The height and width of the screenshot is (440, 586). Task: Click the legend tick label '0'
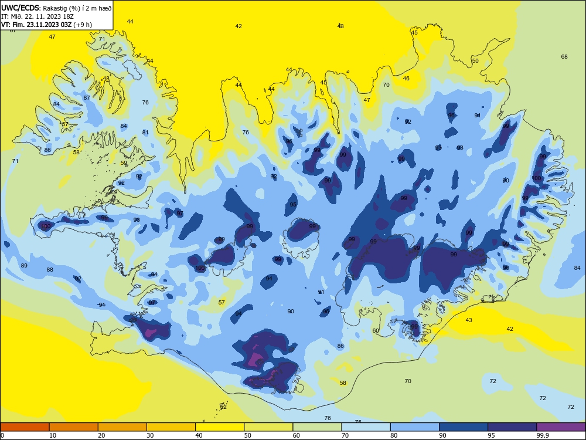click(x=2, y=435)
